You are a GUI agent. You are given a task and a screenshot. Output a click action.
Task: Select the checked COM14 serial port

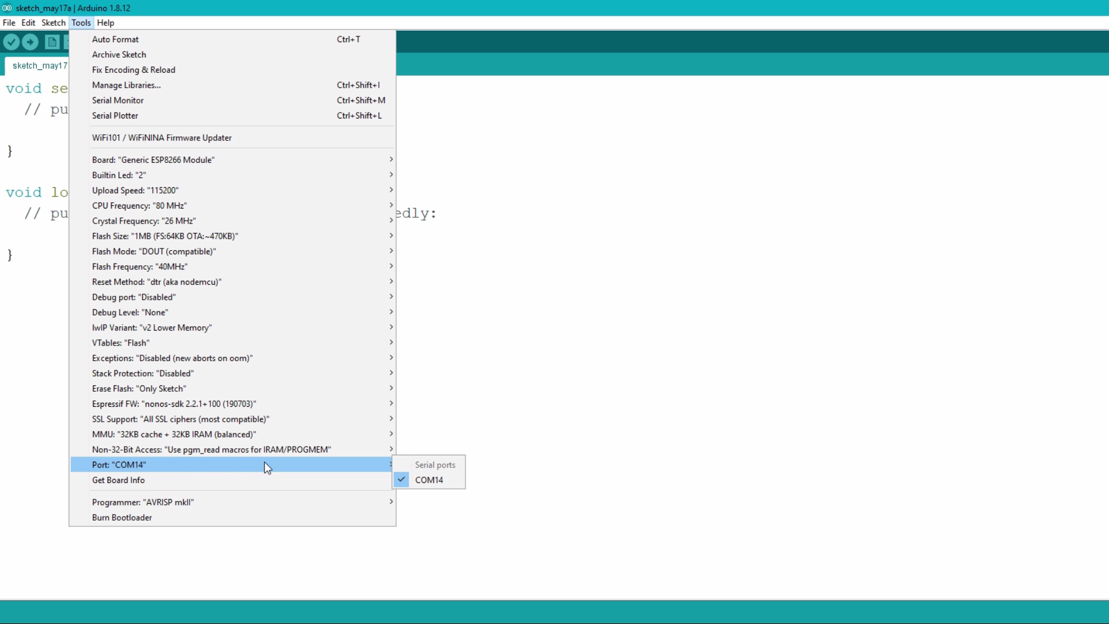tap(429, 480)
